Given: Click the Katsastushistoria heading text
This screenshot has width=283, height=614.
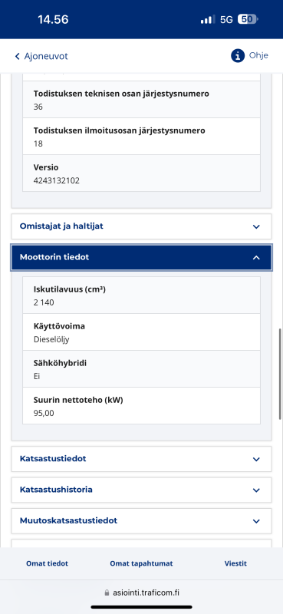Looking at the screenshot, I should (x=56, y=490).
